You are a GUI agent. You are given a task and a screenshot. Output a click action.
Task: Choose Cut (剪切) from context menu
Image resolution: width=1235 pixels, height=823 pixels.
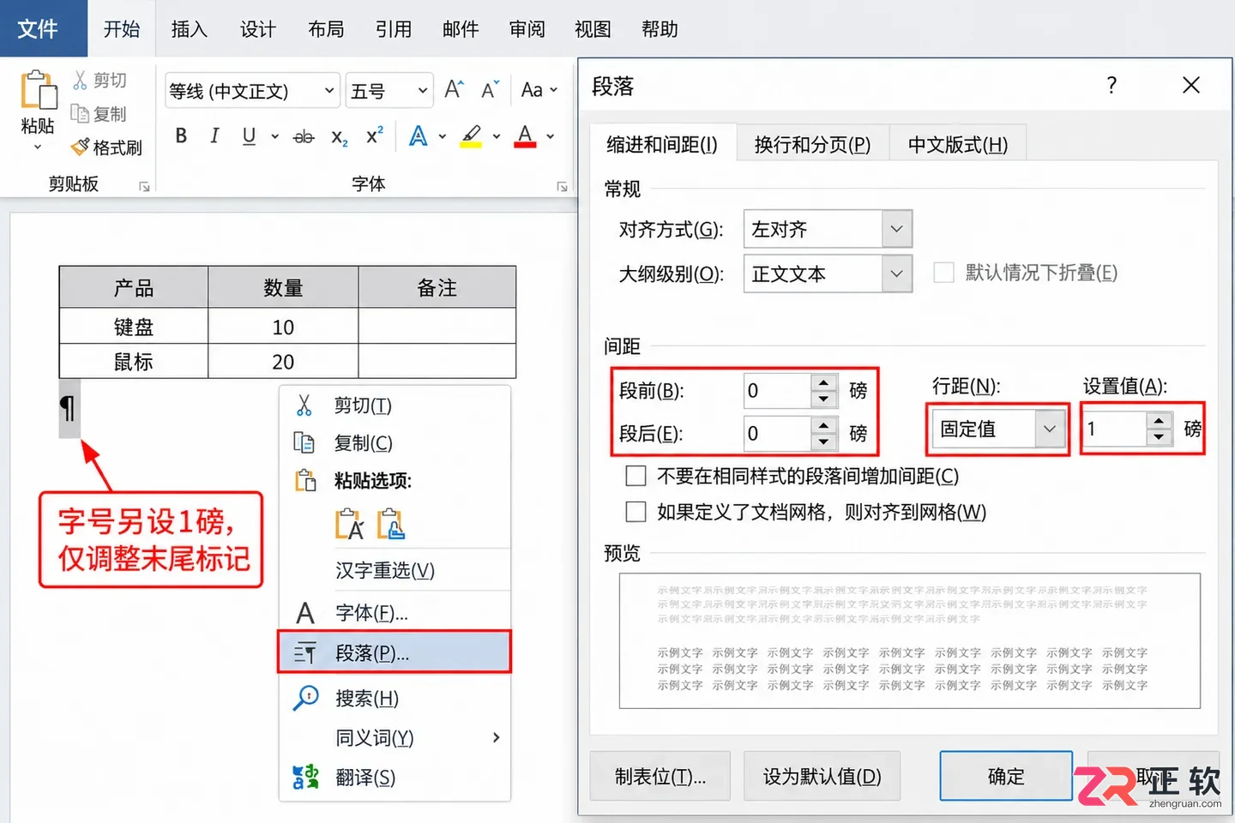click(x=395, y=405)
